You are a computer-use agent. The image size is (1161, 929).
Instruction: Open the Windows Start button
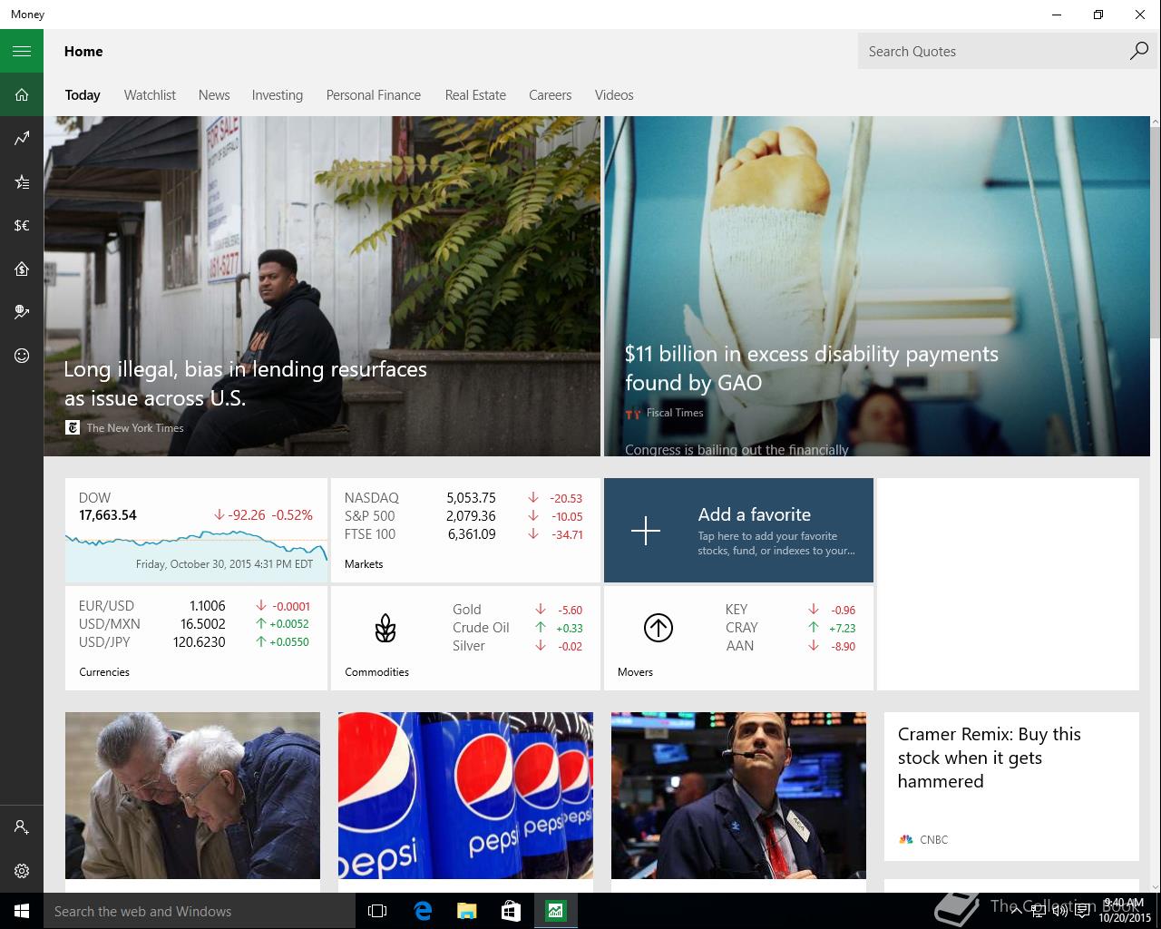[22, 911]
